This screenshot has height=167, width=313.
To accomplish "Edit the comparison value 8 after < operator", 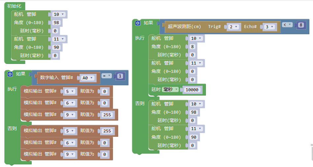I will click(301, 25).
